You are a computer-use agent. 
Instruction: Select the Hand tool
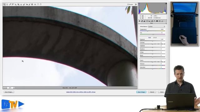coord(7,4)
